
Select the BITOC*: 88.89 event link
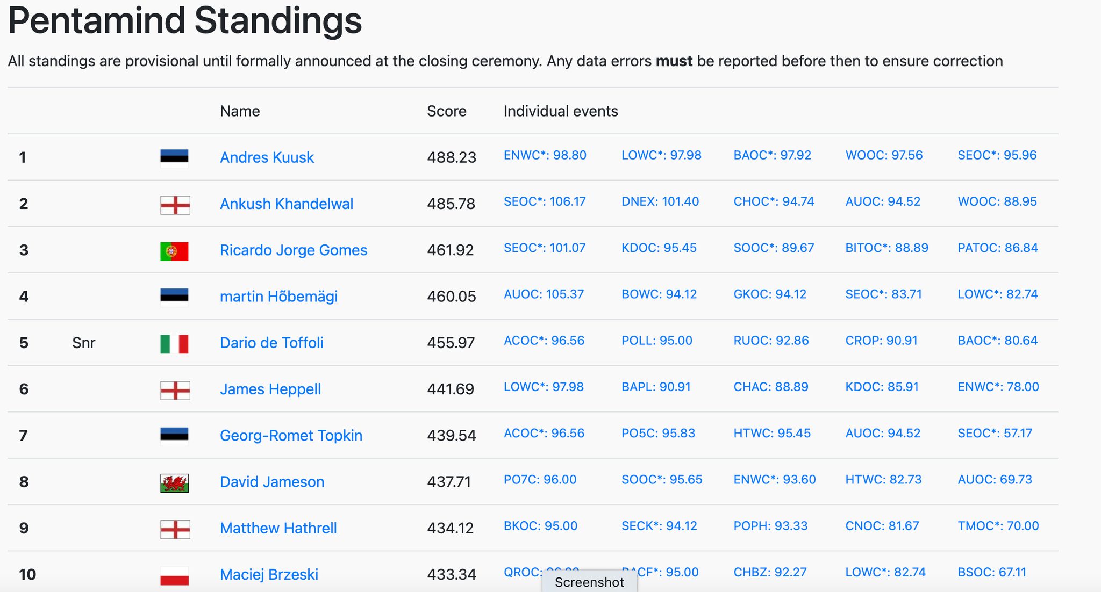click(x=886, y=248)
